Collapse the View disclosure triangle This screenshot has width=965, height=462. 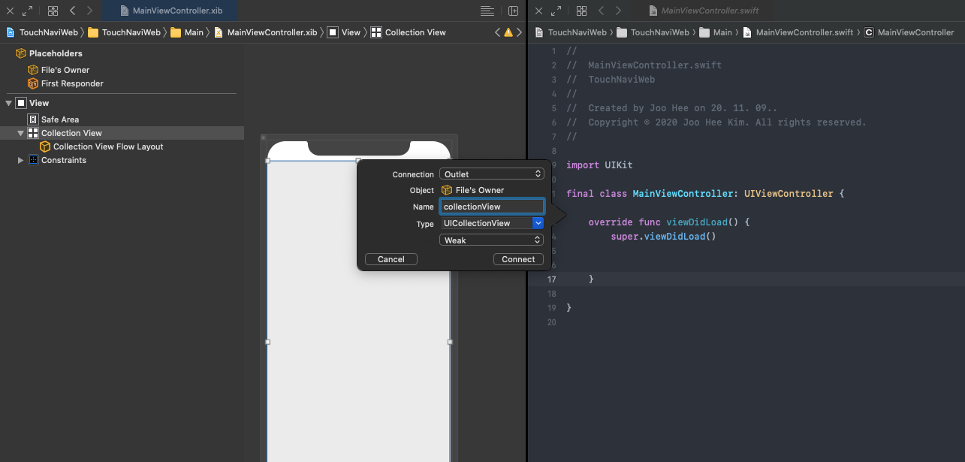[x=8, y=103]
